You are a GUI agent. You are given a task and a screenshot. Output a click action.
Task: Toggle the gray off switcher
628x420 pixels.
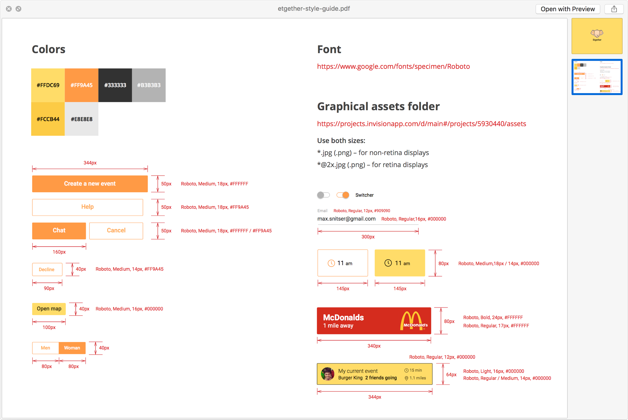coord(323,195)
